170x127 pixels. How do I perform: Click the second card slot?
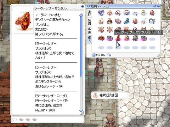tap(21, 120)
